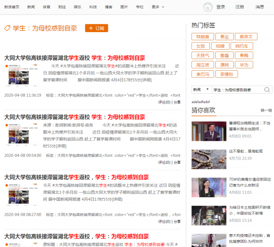Screen dimensions: 274x247
Task: Select the 结婚 hot tag
Action: pos(220,46)
